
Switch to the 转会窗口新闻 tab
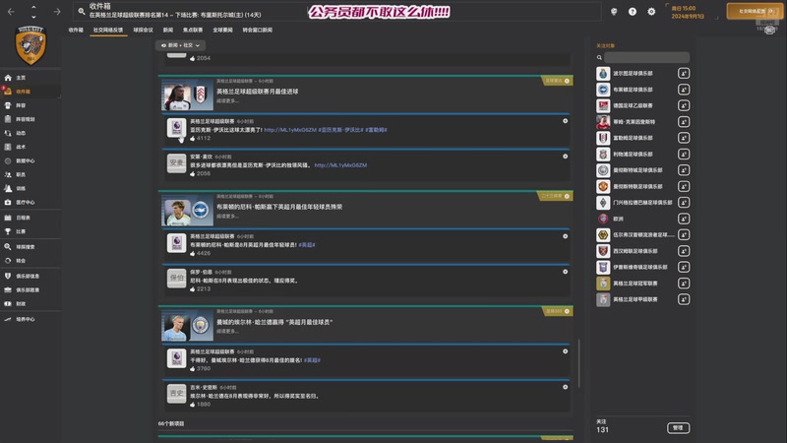click(257, 31)
